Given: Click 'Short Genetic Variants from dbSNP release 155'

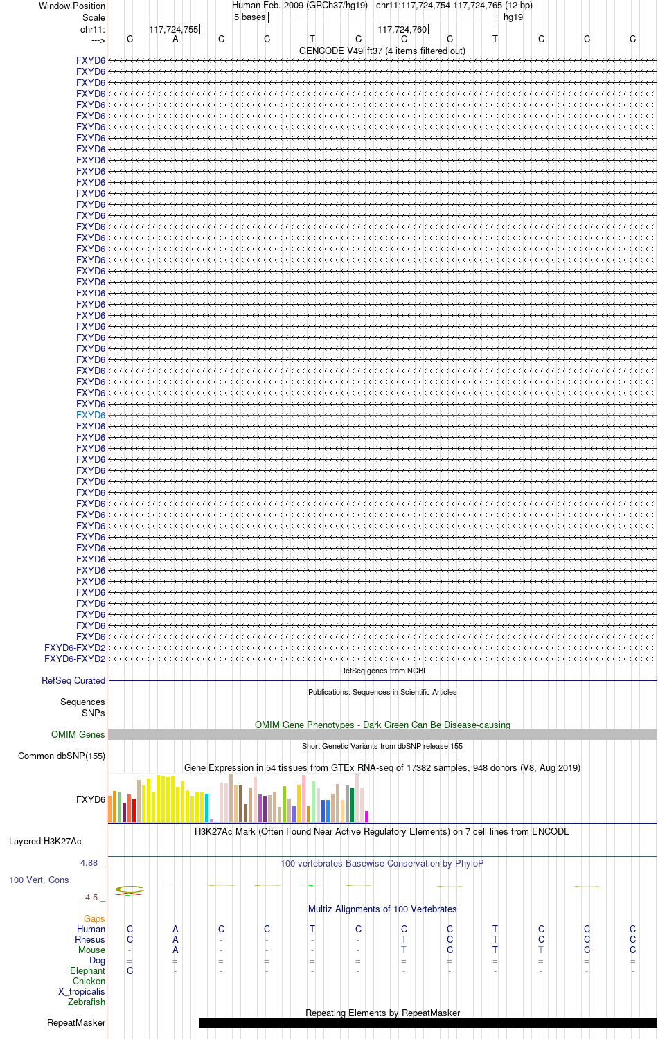Looking at the screenshot, I should (x=382, y=746).
